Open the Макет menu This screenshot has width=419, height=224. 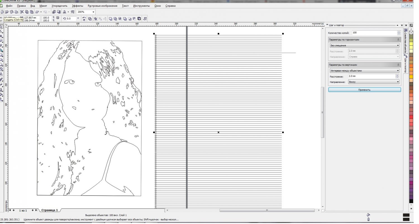43,6
